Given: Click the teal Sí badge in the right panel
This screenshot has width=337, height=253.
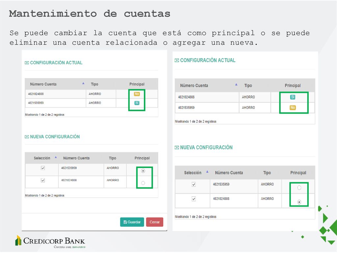Looking at the screenshot, I should coord(293,97).
